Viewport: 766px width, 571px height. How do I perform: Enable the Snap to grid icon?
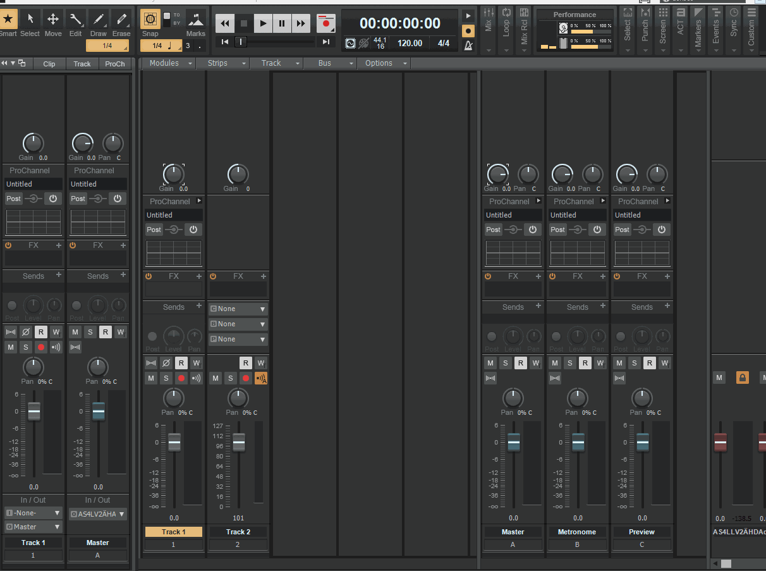150,19
